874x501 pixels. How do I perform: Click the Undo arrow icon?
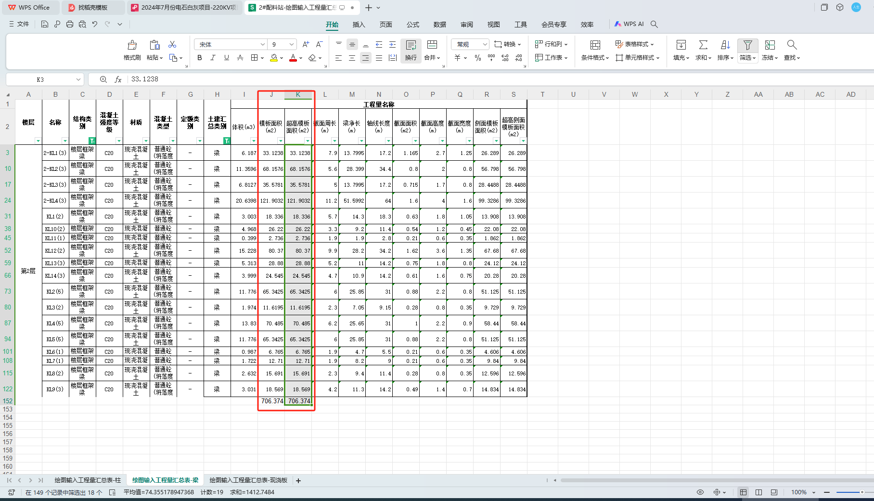(x=95, y=24)
